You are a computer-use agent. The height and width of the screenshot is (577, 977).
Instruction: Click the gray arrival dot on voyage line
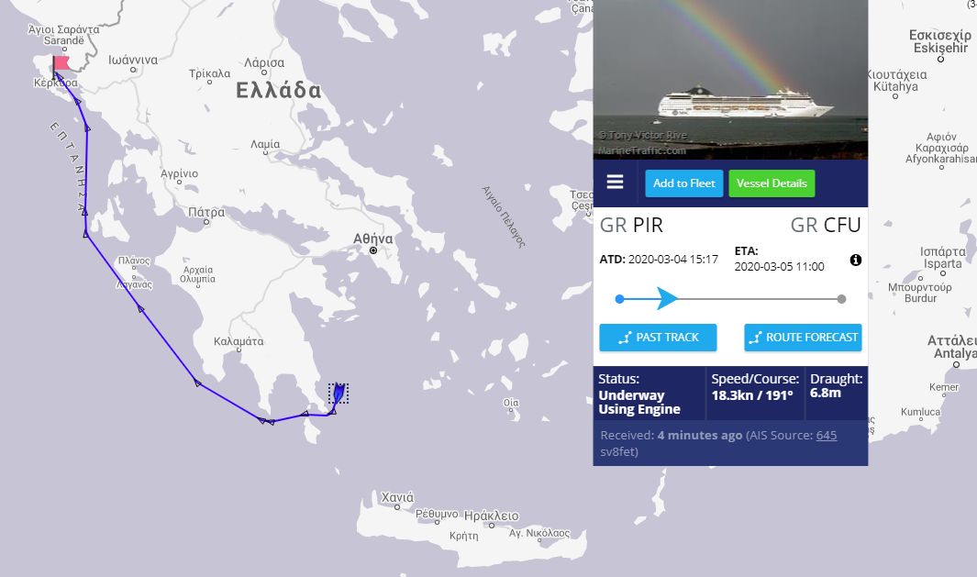(x=841, y=299)
